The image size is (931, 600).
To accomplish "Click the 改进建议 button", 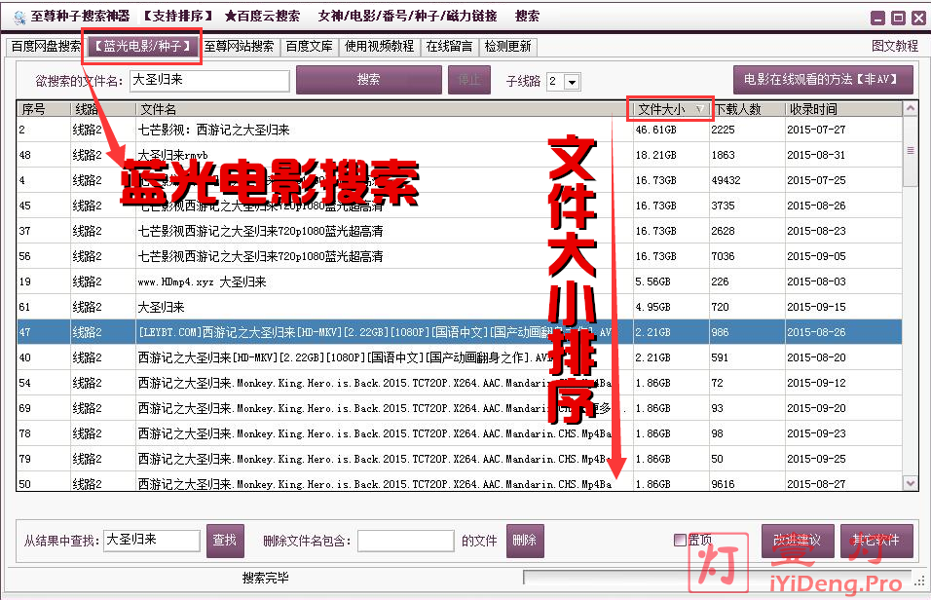I will point(798,541).
